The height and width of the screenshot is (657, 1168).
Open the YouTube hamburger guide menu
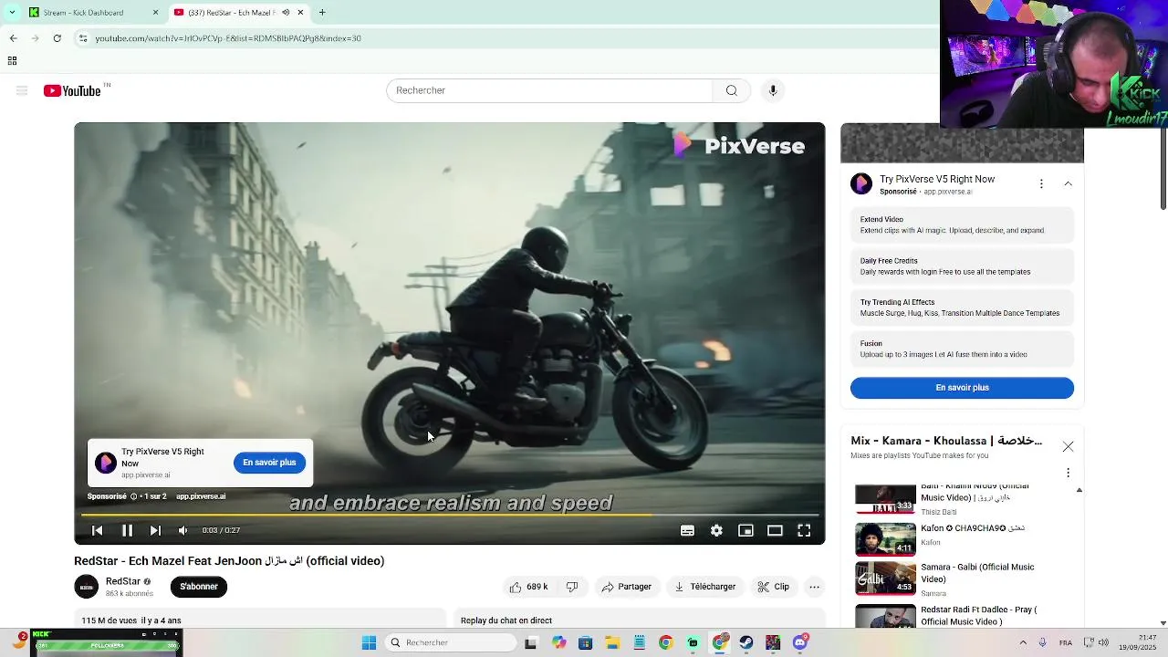pos(22,90)
